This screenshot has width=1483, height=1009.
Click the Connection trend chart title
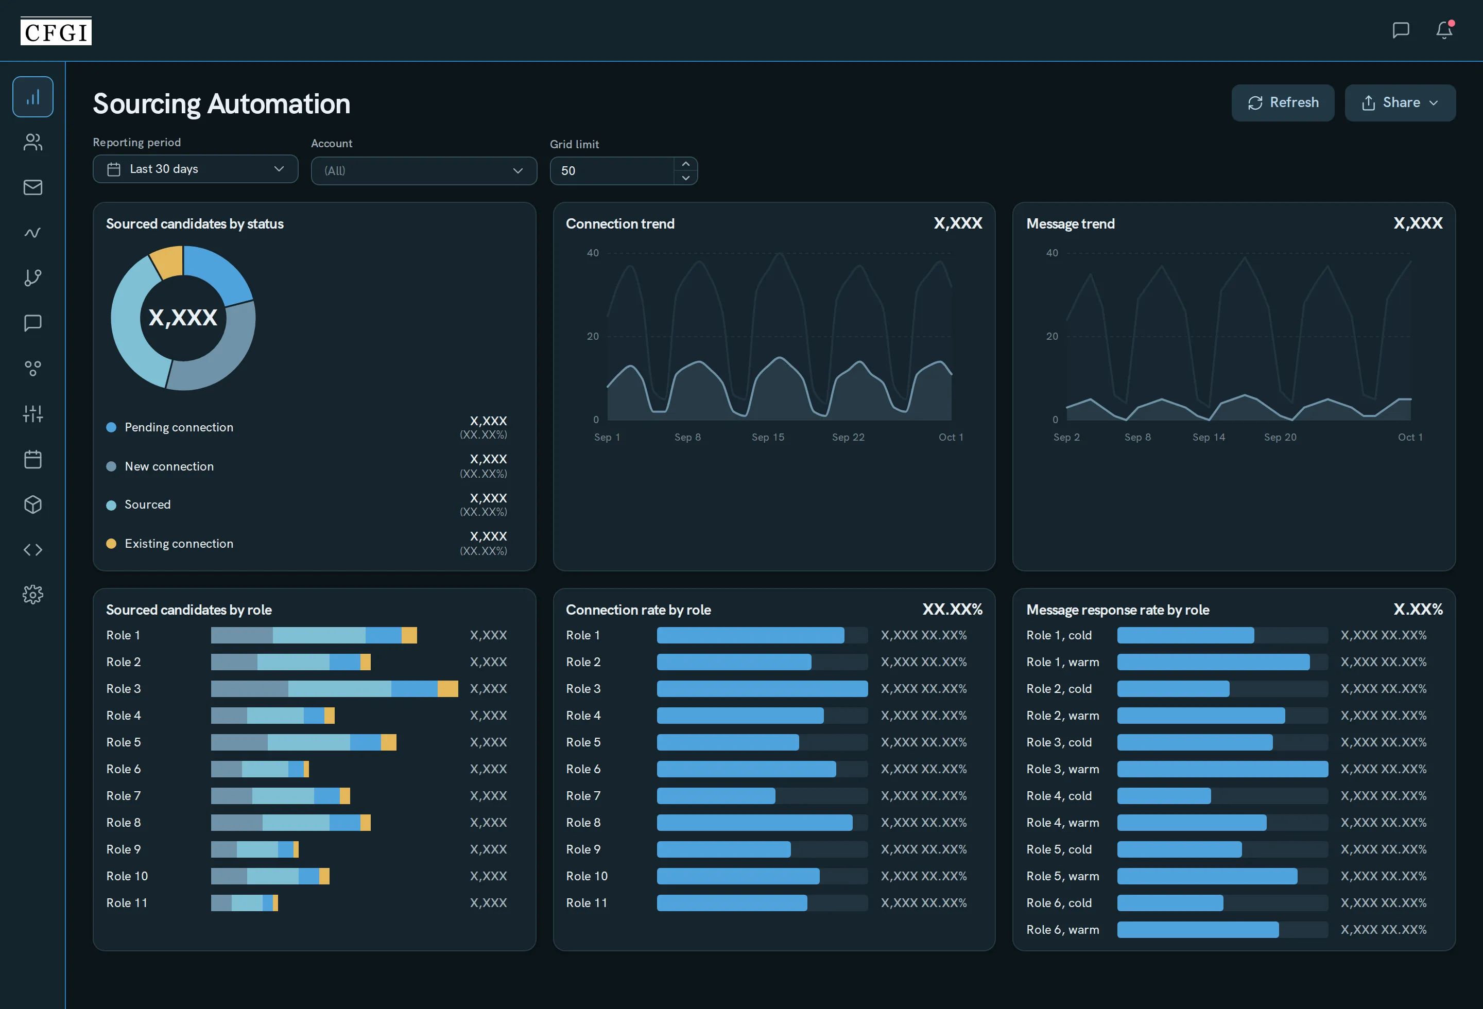point(619,224)
